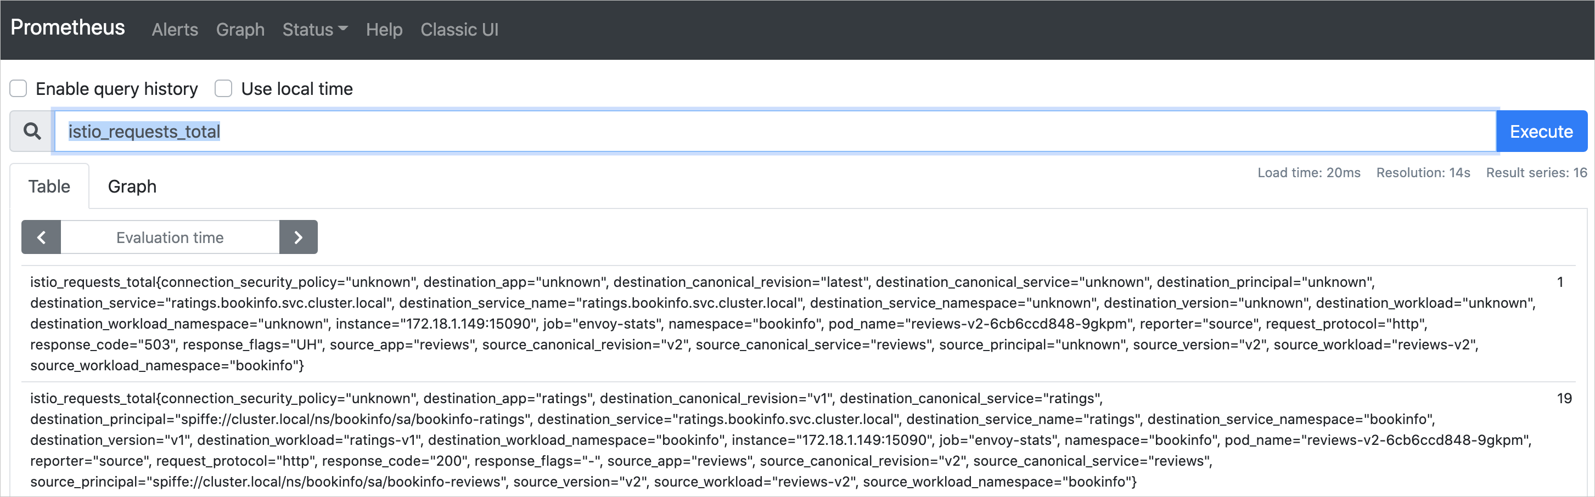Open the Status dropdown menu

coord(314,30)
